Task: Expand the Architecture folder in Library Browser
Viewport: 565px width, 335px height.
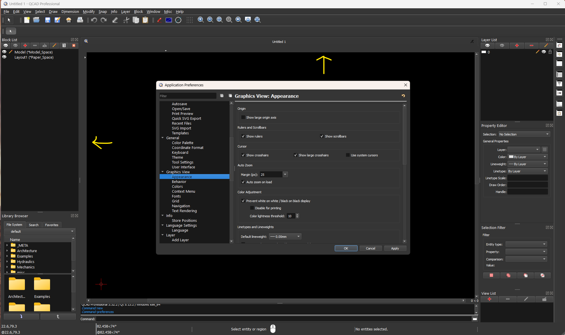Action: click(7, 251)
